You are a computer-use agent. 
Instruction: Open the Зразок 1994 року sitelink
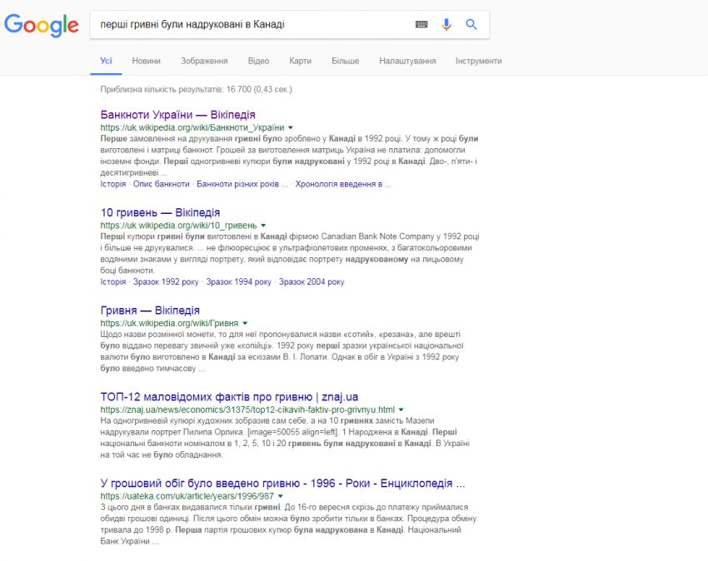(x=239, y=281)
